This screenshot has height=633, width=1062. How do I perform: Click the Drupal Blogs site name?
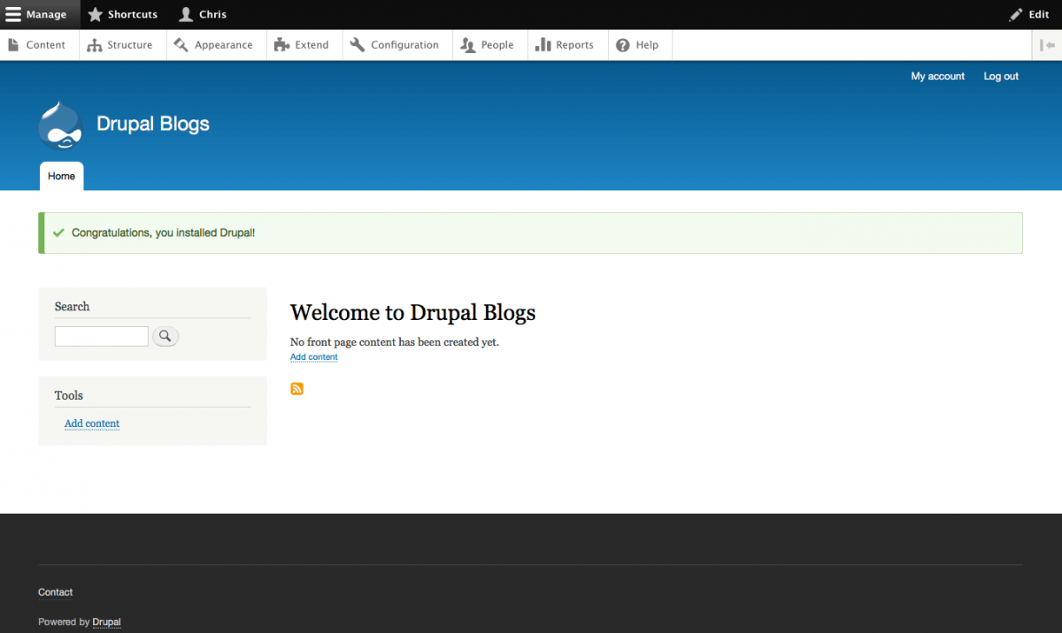(153, 124)
